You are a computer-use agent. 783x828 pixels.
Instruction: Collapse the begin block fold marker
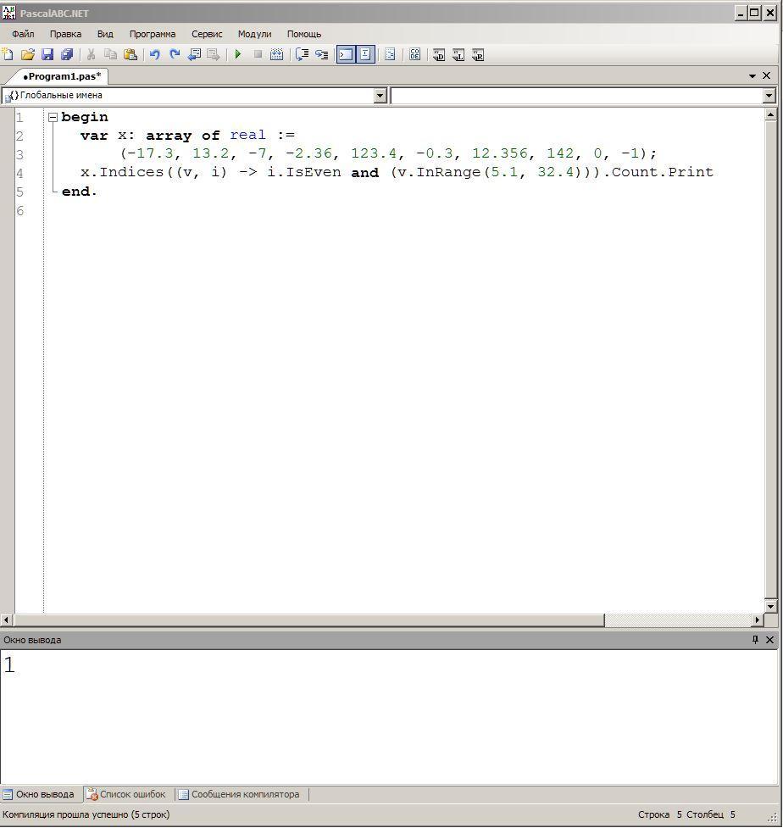[53, 117]
